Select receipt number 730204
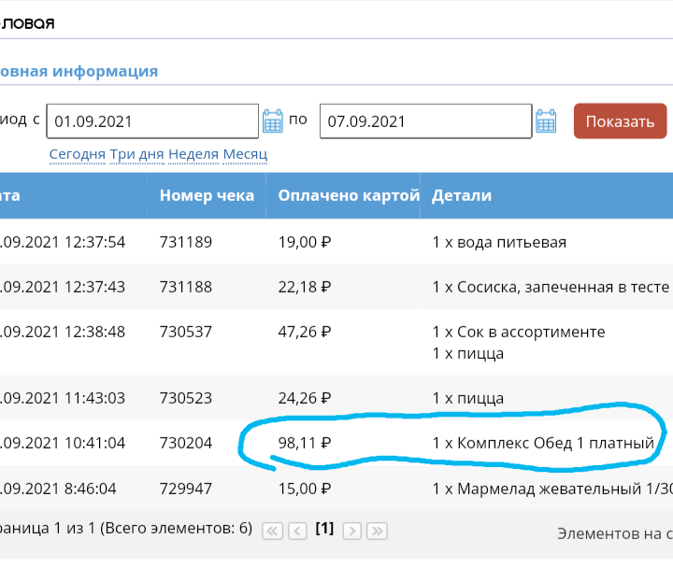This screenshot has width=673, height=568. click(186, 443)
